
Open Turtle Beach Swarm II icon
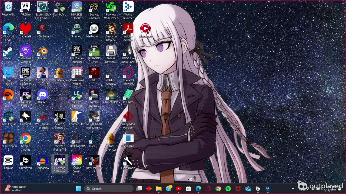point(25,54)
